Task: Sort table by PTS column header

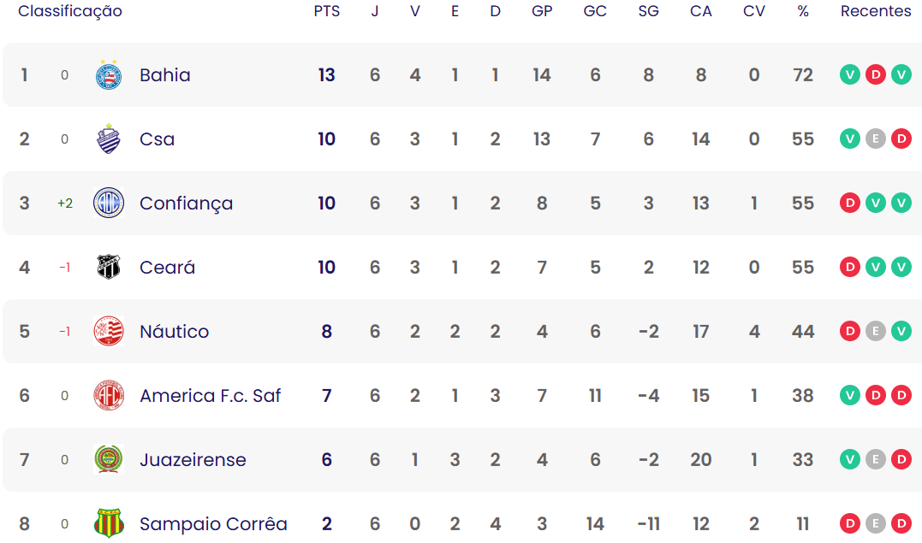Action: (x=326, y=11)
